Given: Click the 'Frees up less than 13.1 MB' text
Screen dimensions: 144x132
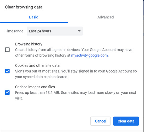Looking at the screenshot, I should (75, 95).
